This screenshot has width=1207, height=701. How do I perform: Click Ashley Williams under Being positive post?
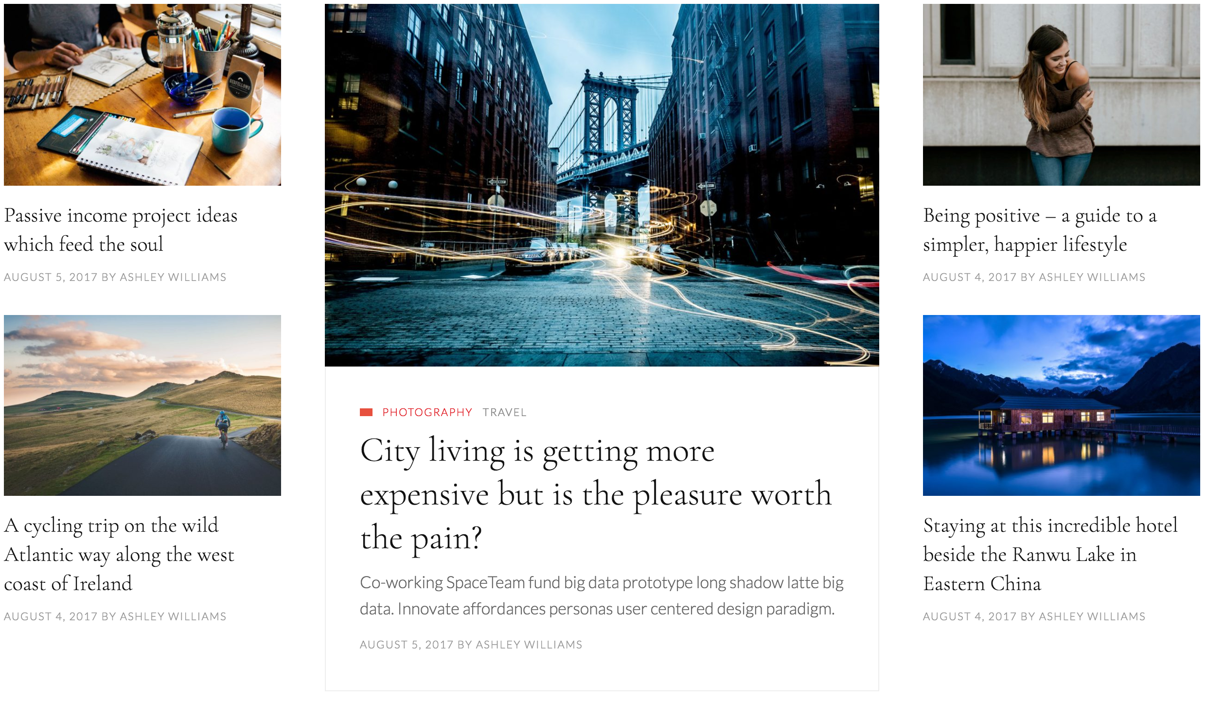pyautogui.click(x=1092, y=277)
